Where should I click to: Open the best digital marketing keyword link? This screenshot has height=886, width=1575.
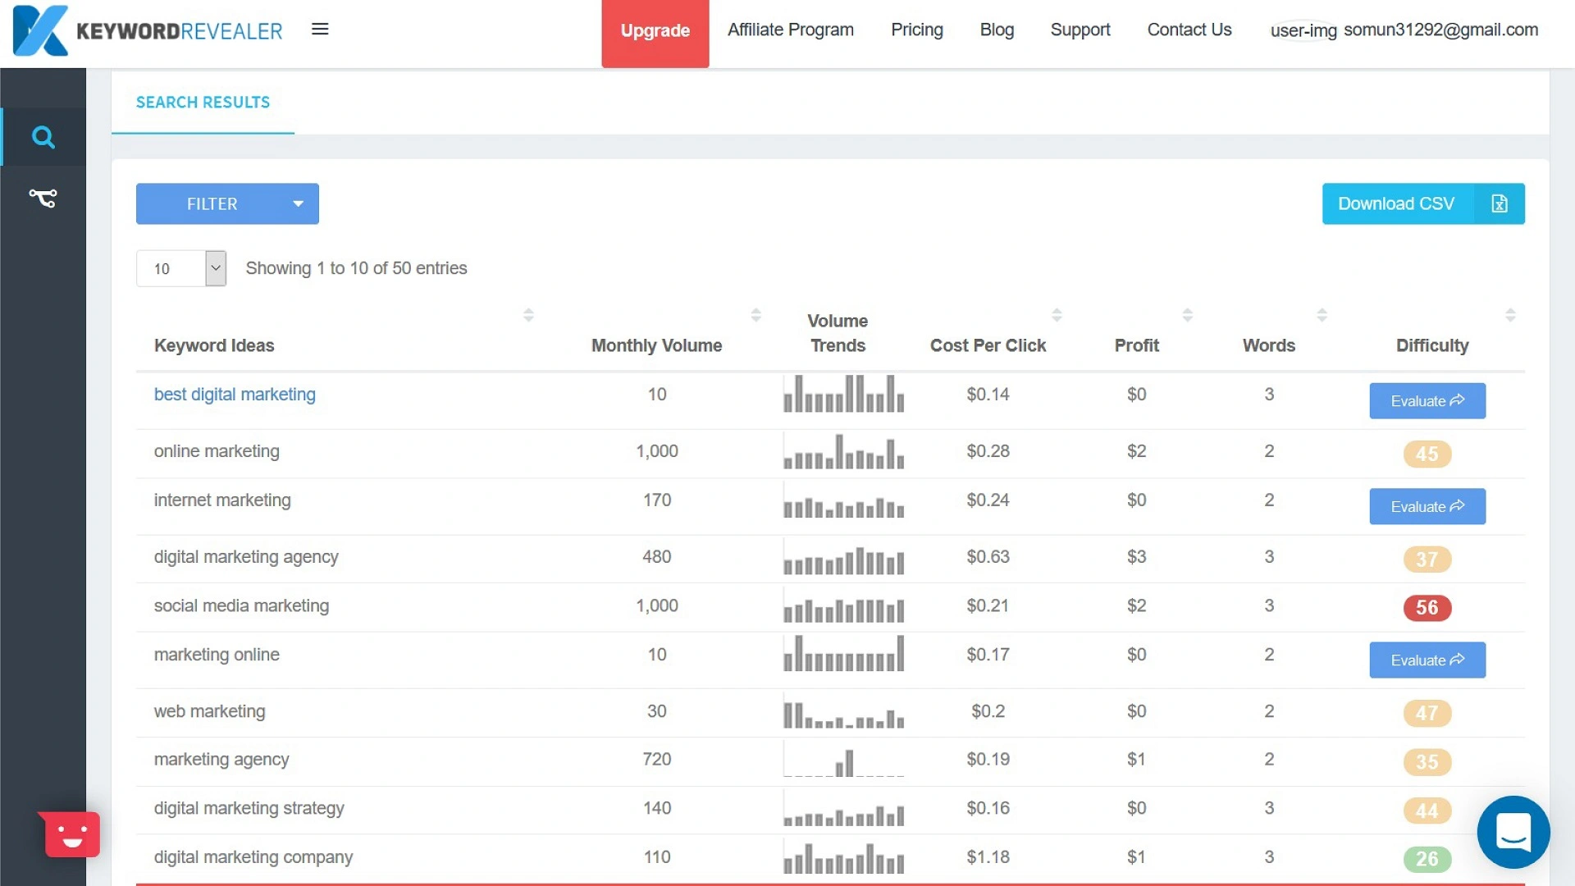coord(235,395)
